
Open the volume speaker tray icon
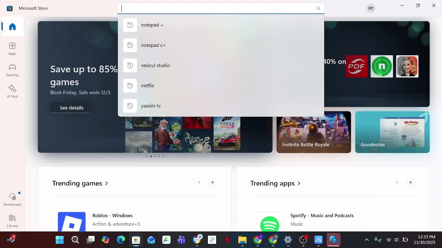(396, 240)
